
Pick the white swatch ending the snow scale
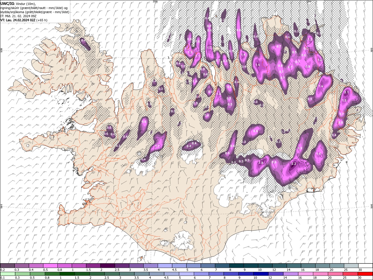pos(365,266)
